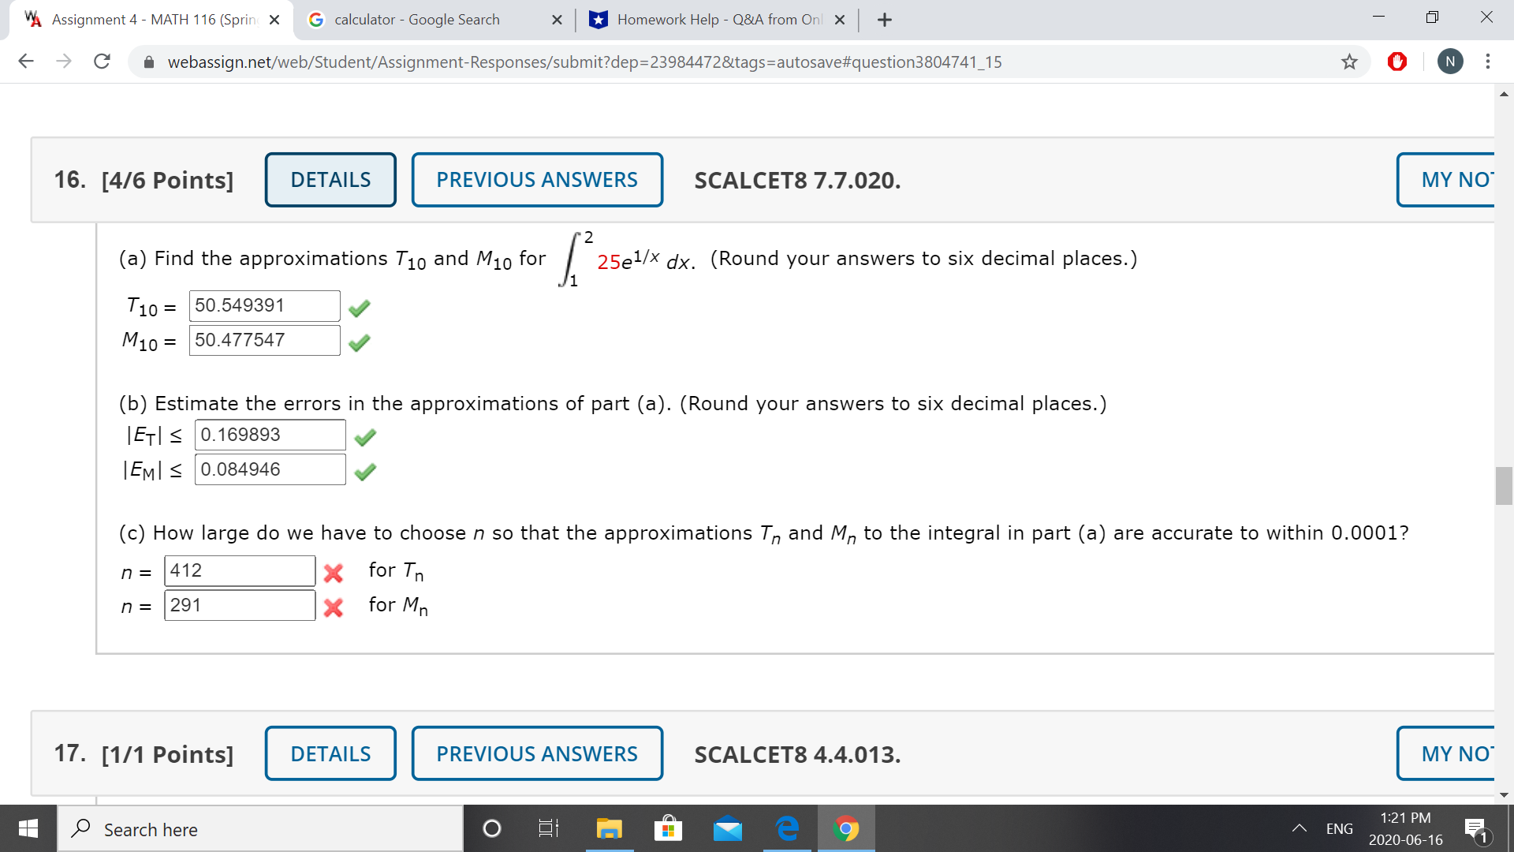Click DETAILS button for question 17

pyautogui.click(x=330, y=754)
